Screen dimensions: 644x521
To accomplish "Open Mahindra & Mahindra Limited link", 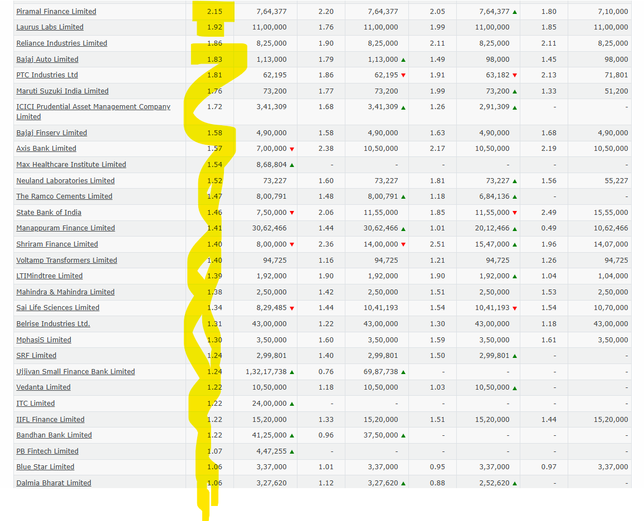I will point(65,292).
